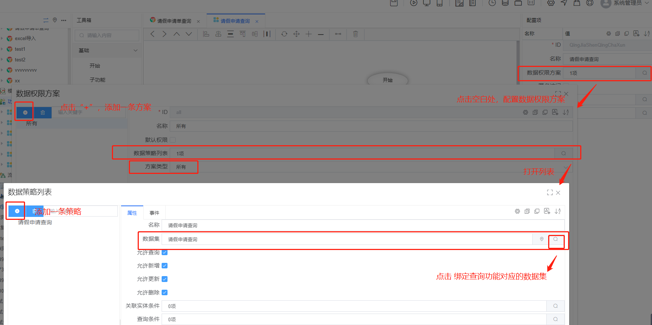The width and height of the screenshot is (652, 325).
Task: Switch to the 请假申请单查询 tab
Action: pos(174,21)
